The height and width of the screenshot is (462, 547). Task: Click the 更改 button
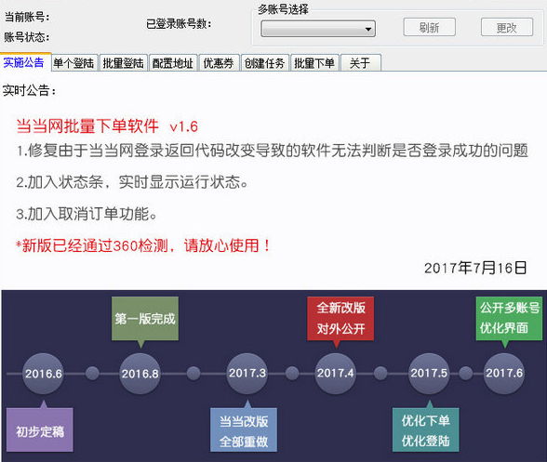click(x=507, y=27)
